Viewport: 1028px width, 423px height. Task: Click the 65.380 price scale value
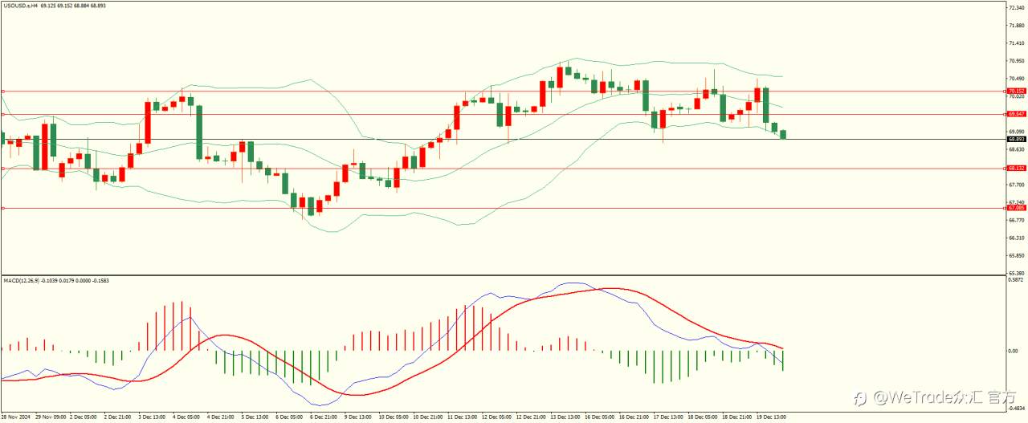(1017, 273)
